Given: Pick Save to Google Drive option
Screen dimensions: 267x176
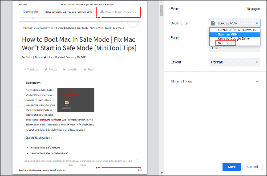Looking at the screenshot, I should pyautogui.click(x=235, y=39).
